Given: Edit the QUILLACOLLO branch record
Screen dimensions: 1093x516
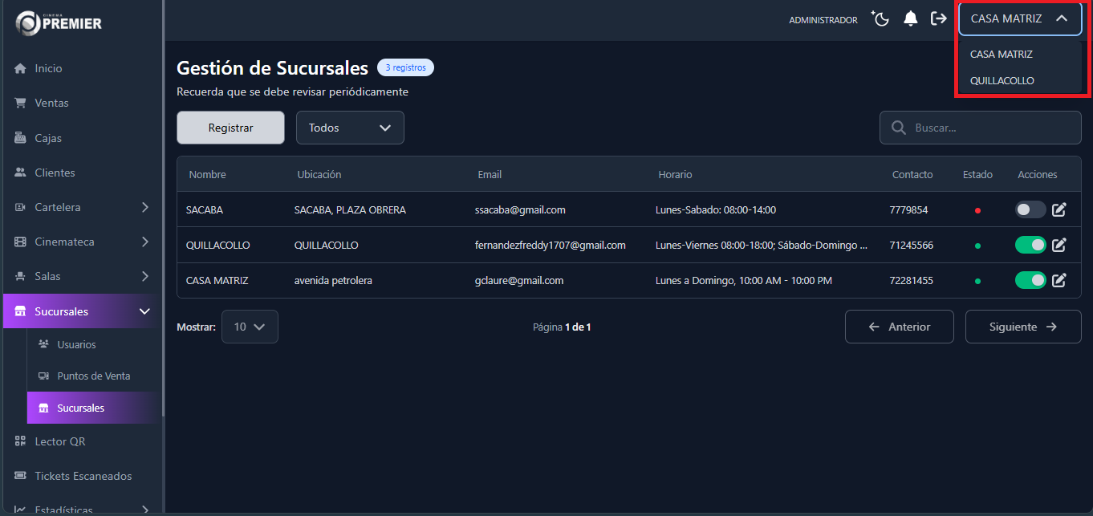Looking at the screenshot, I should pos(1059,246).
